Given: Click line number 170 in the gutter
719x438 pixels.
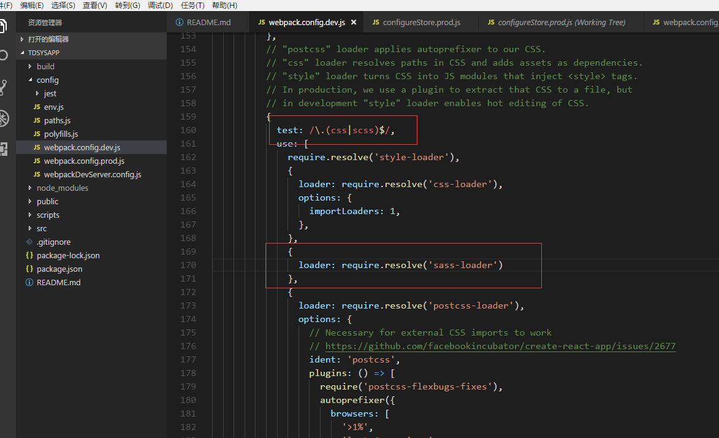Looking at the screenshot, I should (188, 266).
